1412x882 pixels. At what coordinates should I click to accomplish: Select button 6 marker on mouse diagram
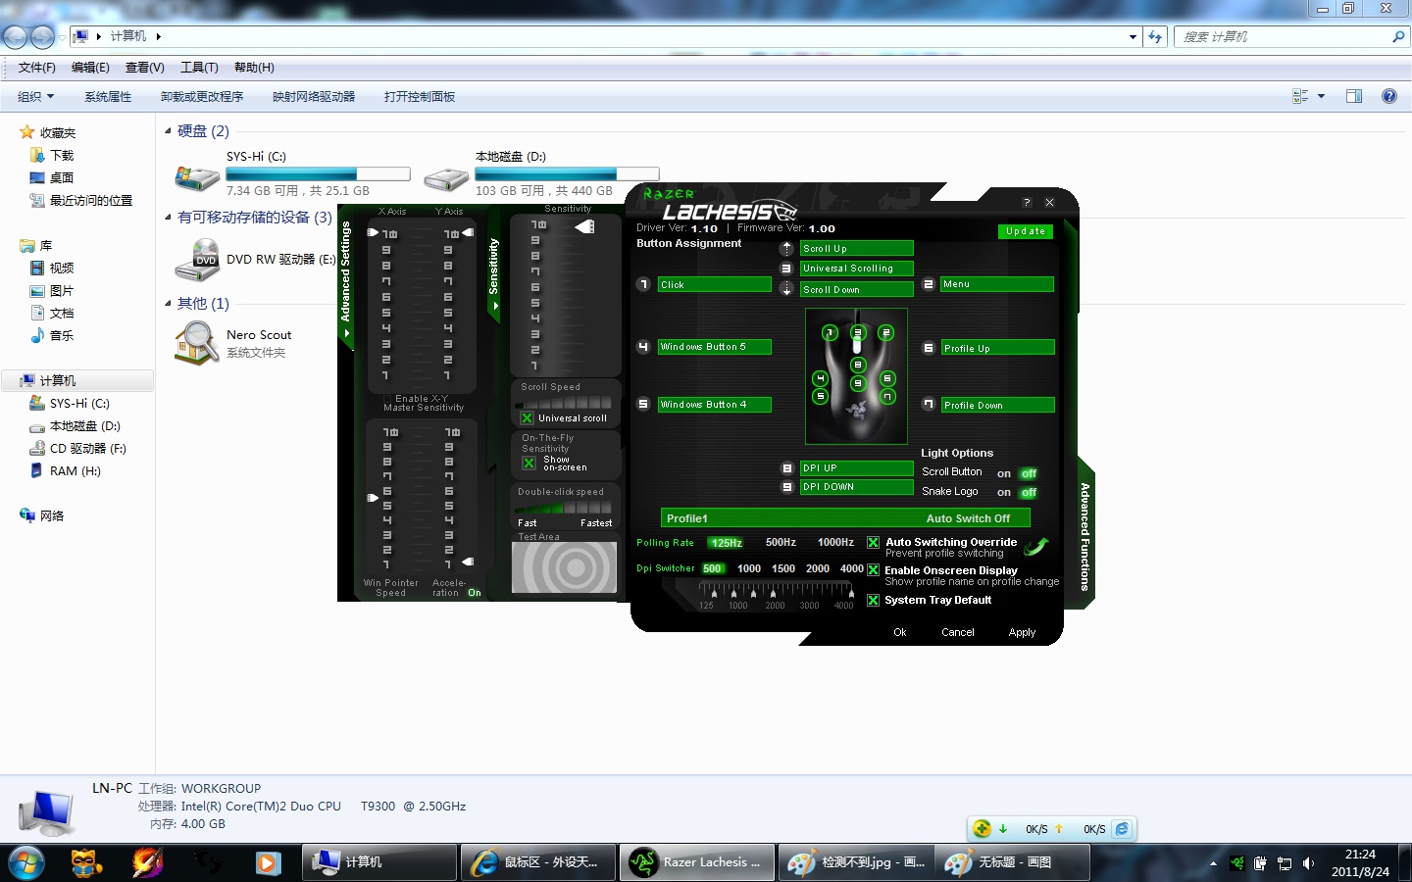tap(887, 378)
